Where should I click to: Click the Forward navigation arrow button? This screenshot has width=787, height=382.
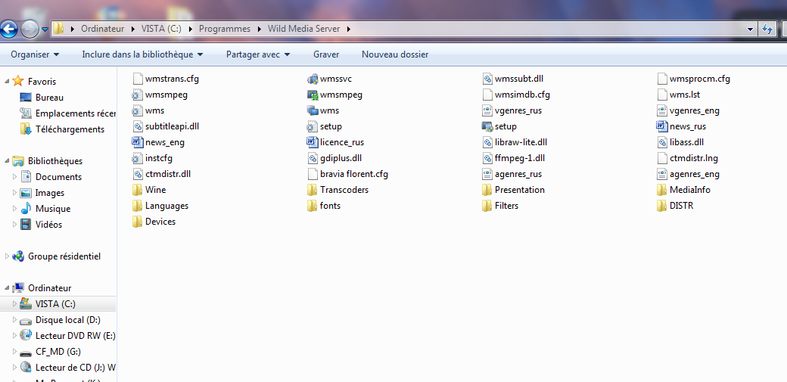[x=30, y=29]
